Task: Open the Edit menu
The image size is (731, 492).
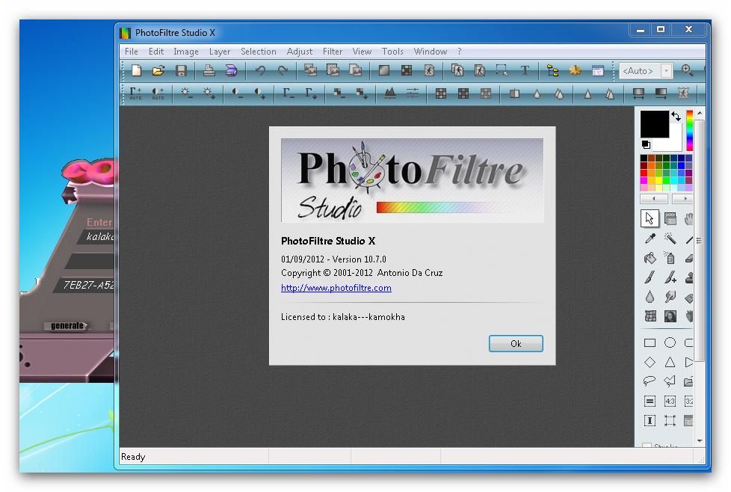Action: 155,52
